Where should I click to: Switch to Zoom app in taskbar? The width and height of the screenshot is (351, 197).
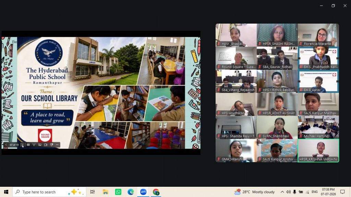coord(143,192)
